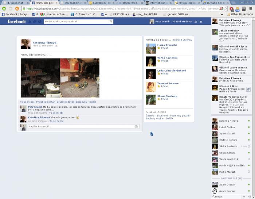Click Přidat komentář link

[46, 102]
